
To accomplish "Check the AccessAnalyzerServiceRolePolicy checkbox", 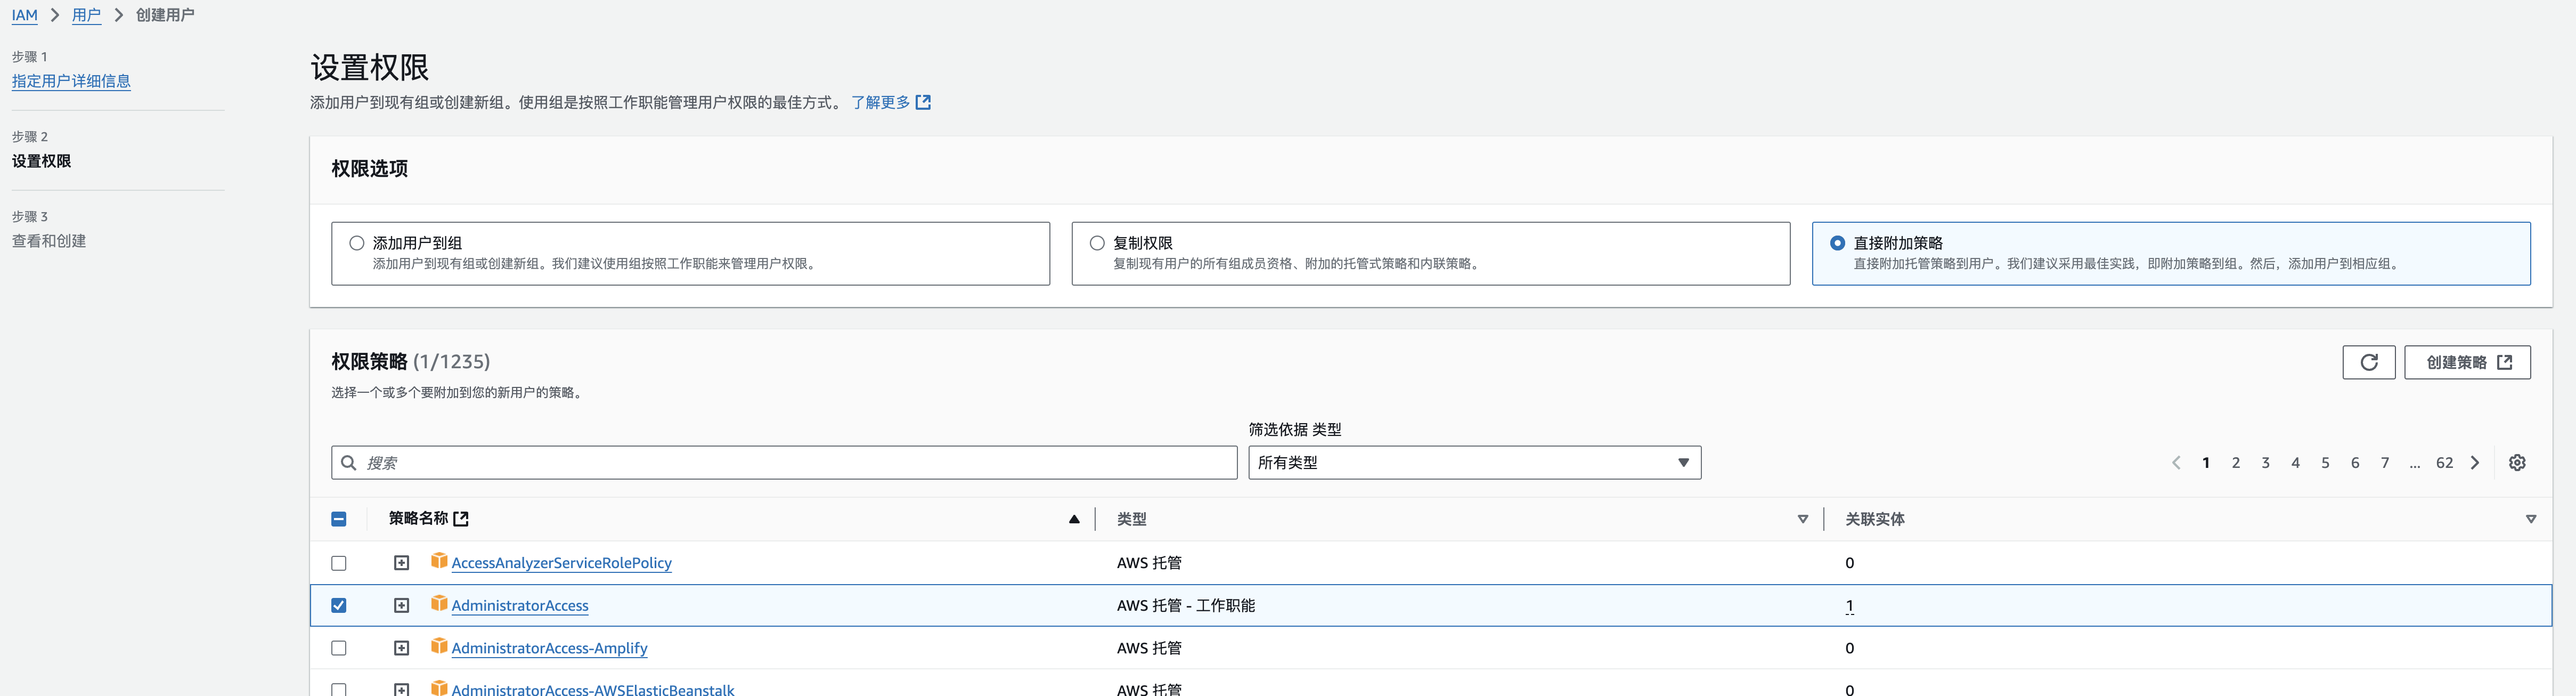I will (339, 563).
